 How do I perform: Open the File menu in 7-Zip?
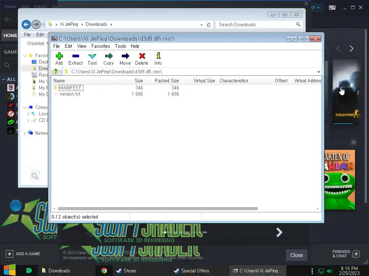[x=57, y=46]
